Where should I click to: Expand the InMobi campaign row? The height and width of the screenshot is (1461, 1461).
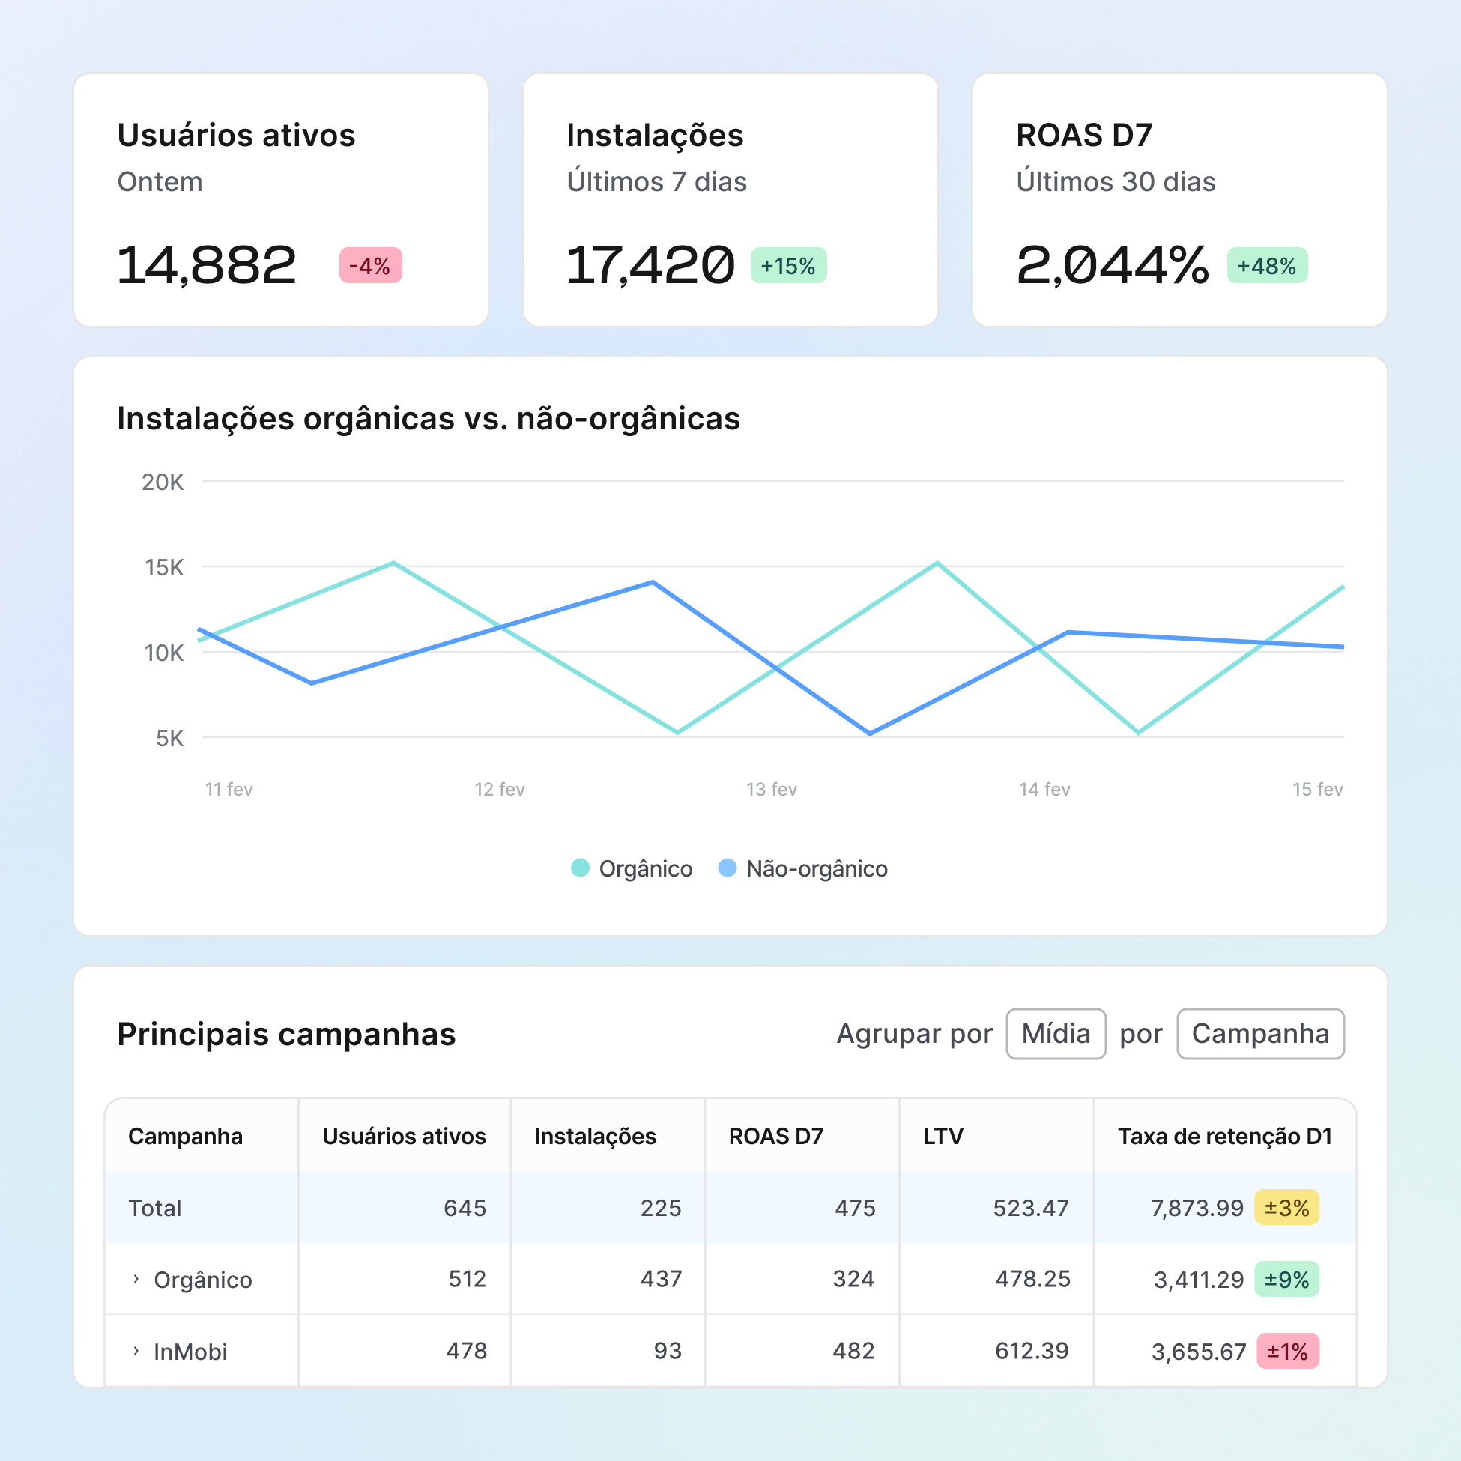click(136, 1351)
